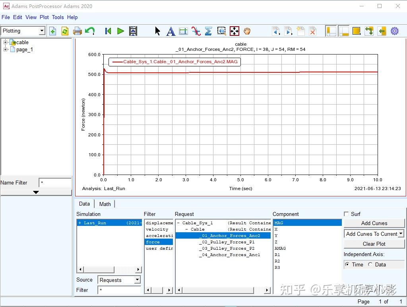Open the curve summation sigma tool
This screenshot has width=407, height=307.
[208, 31]
